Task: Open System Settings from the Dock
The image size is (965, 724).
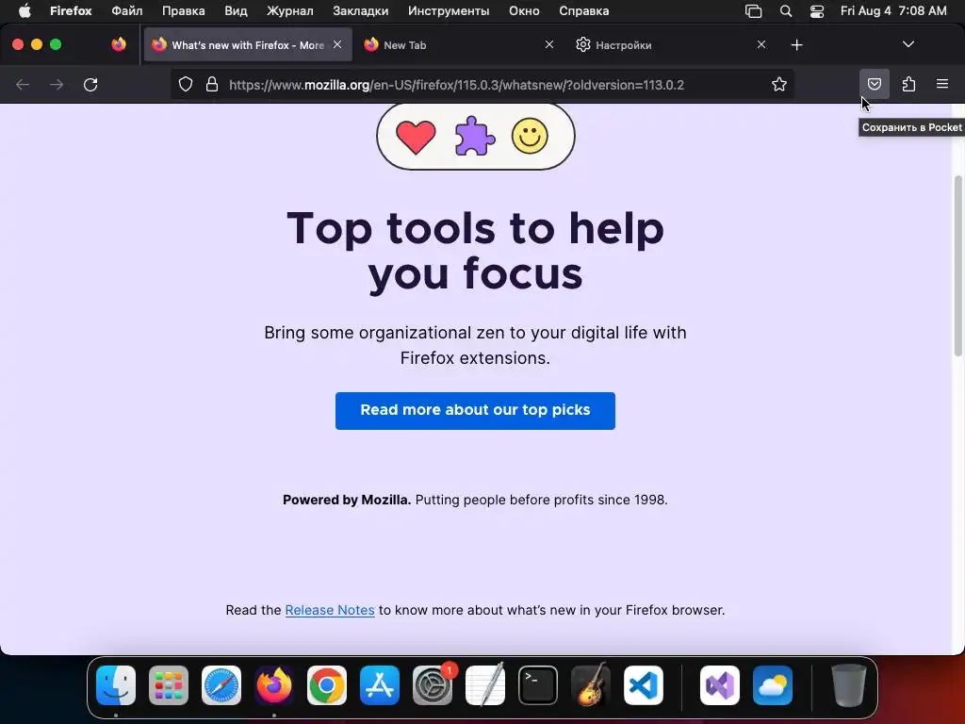Action: (432, 685)
